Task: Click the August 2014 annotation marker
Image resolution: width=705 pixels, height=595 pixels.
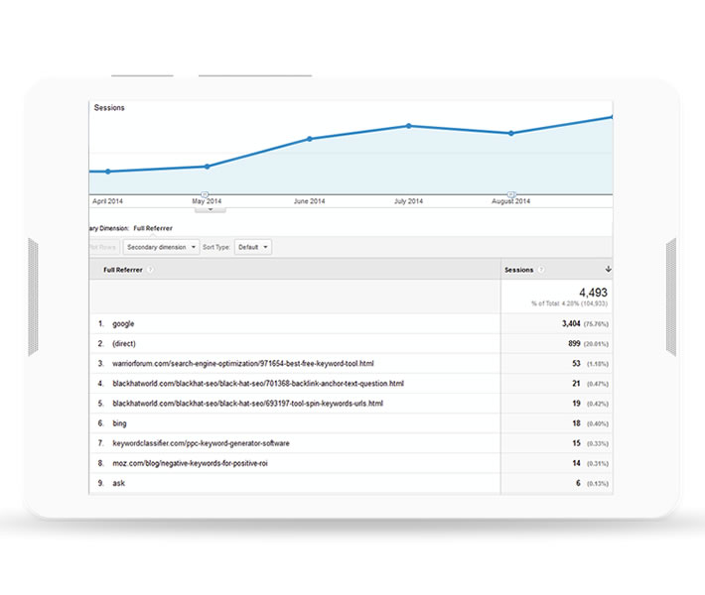Action: 511,194
